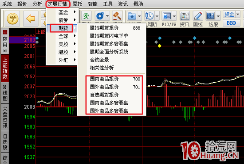
Task: Click the star folder favorites icon
Action: click(132, 16)
